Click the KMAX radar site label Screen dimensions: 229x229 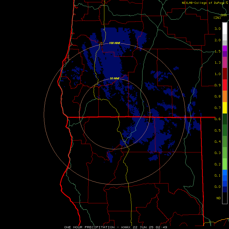pyautogui.click(x=126, y=227)
